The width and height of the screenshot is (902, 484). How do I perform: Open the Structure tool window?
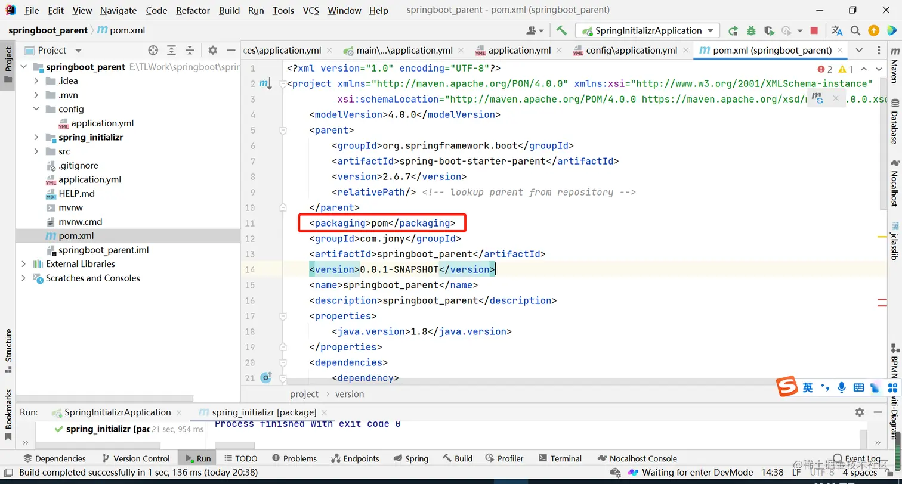pyautogui.click(x=8, y=350)
